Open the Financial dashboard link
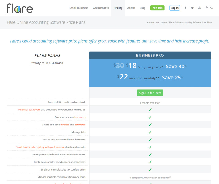This screenshot has height=184, width=219. 29,109
